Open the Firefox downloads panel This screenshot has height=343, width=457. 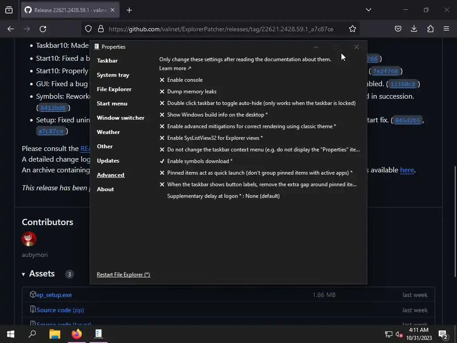tap(414, 29)
